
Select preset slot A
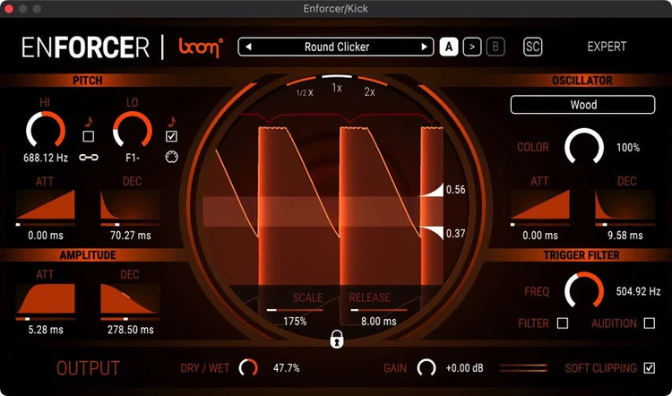[x=449, y=47]
